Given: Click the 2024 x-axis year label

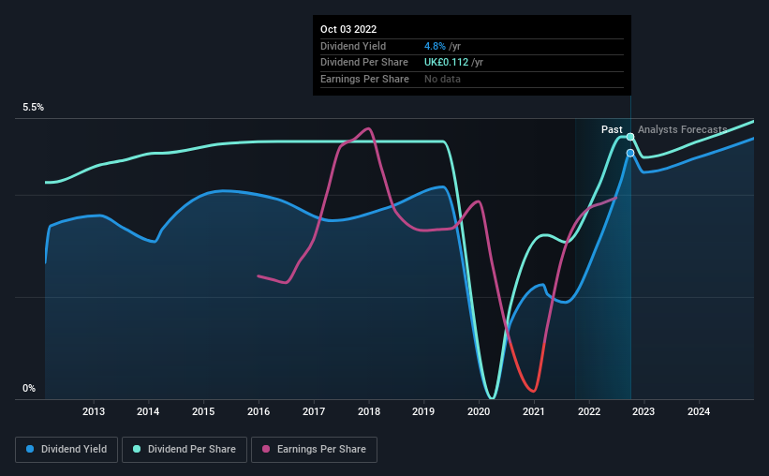Looking at the screenshot, I should pyautogui.click(x=699, y=411).
